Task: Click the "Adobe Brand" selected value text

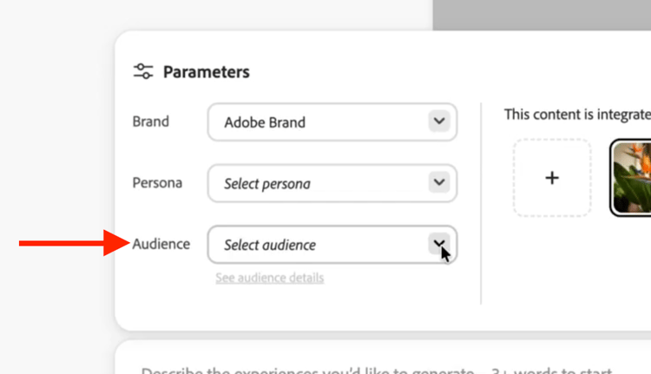Action: pyautogui.click(x=265, y=122)
